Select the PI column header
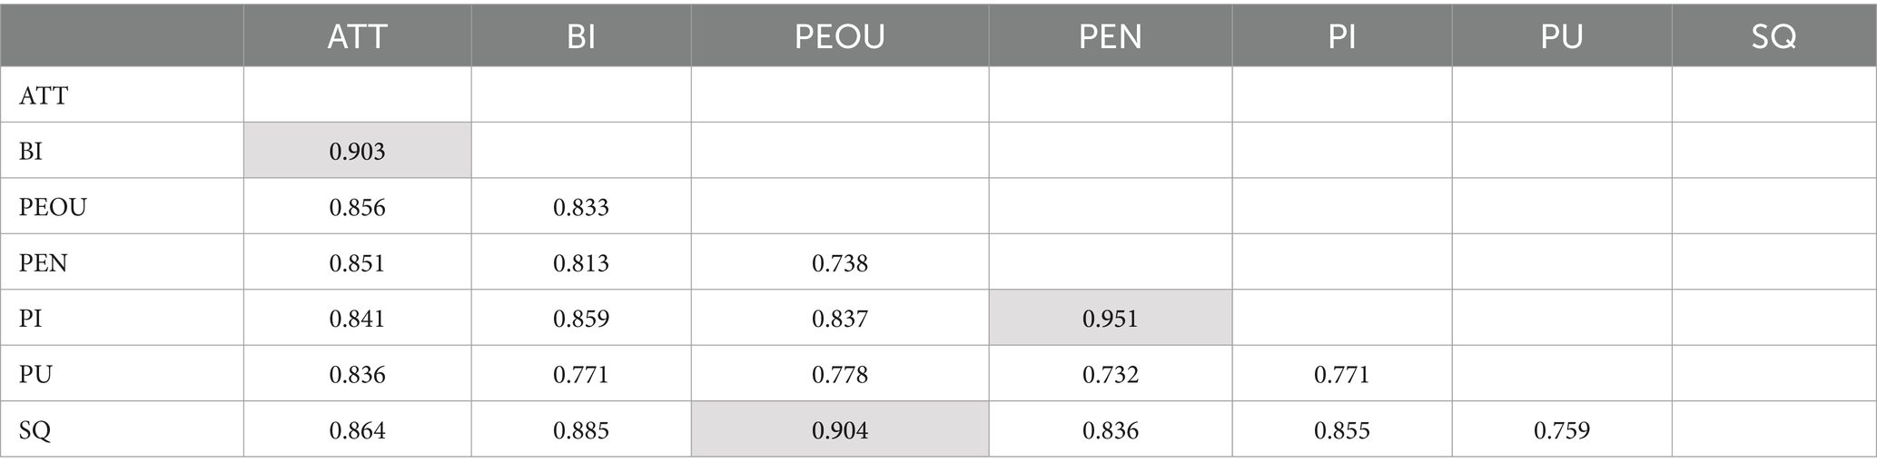Viewport: 1877px width, 473px height. (1341, 37)
